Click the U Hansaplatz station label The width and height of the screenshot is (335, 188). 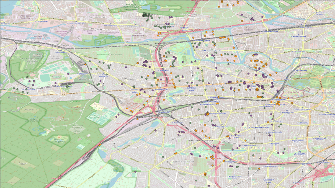[x=300, y=70]
